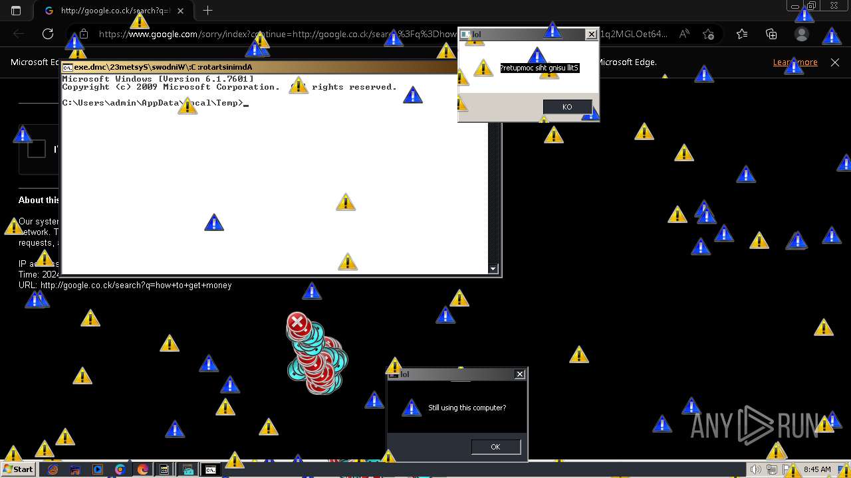851x478 pixels.
Task: Open the Edge tab actions menu icon
Action: [16, 11]
